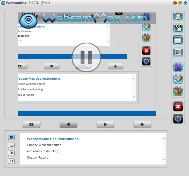Switch to the info tab icon

(x=11, y=137)
